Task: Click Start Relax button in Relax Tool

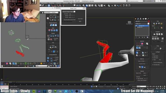Action: click(x=80, y=19)
